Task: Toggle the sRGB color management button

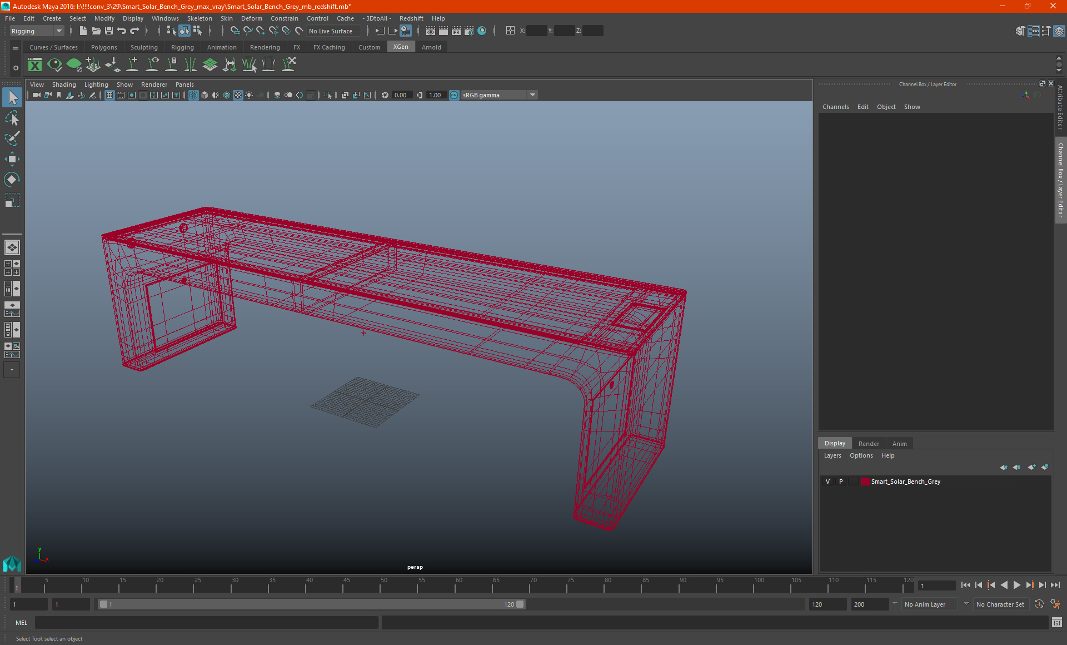Action: coord(454,95)
